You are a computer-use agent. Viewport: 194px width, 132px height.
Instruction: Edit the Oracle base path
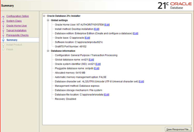click(87, 38)
